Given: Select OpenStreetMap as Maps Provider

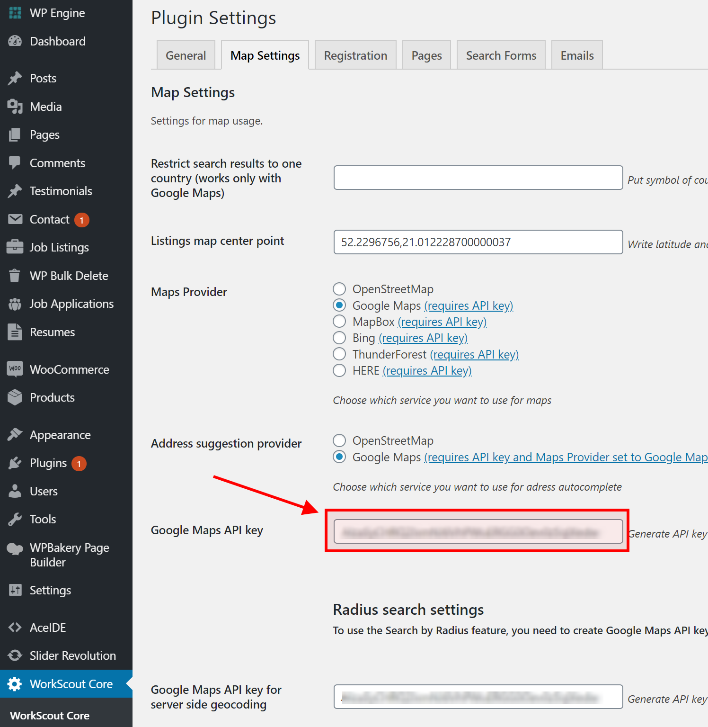Looking at the screenshot, I should tap(339, 289).
